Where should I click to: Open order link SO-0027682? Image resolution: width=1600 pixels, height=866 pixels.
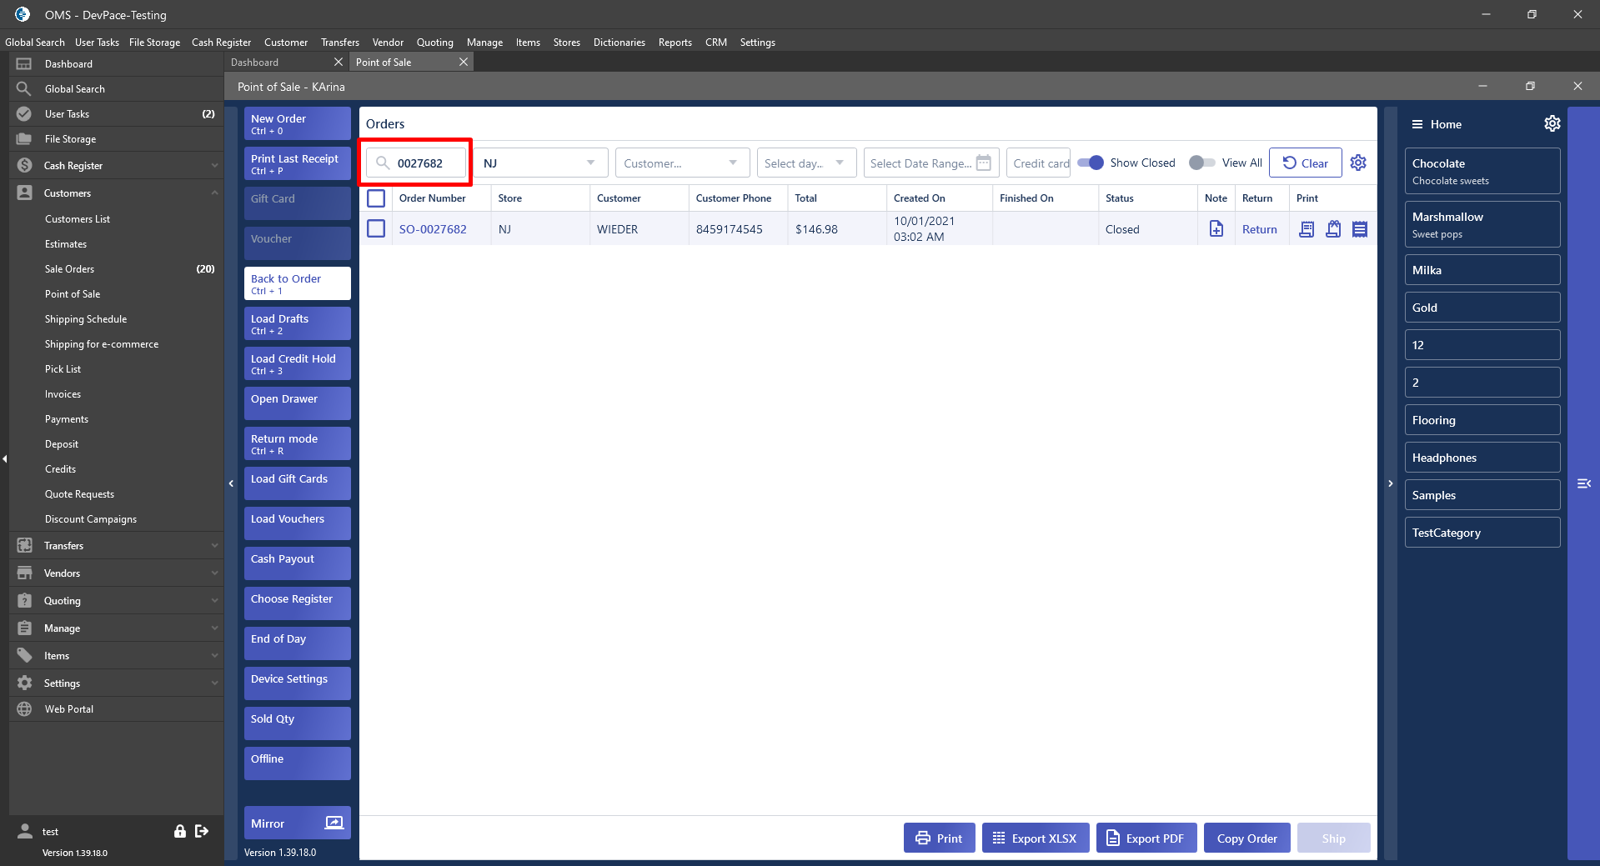pyautogui.click(x=433, y=229)
